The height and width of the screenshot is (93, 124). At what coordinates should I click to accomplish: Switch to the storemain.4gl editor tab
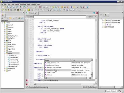pyautogui.click(x=32, y=13)
